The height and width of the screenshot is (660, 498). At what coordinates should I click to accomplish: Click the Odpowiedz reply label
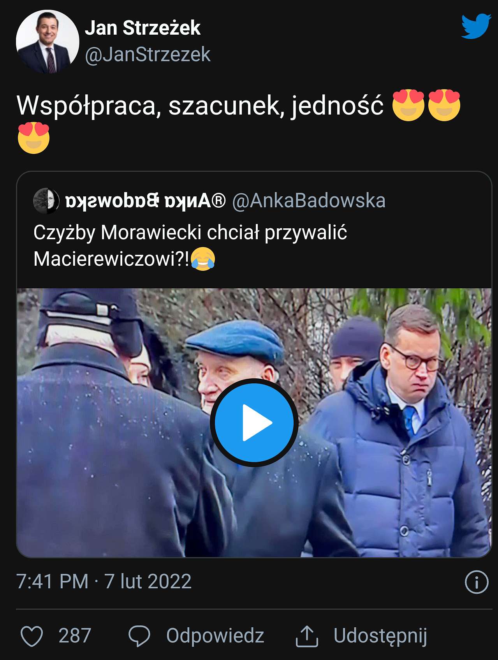(215, 636)
